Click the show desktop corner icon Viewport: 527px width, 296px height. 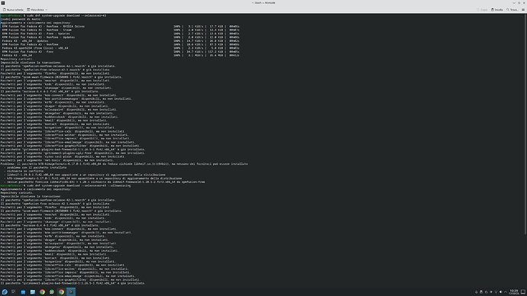click(523, 292)
